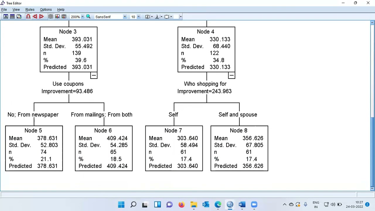Click the 'No; From newspaper' branch label
The height and width of the screenshot is (211, 375).
click(33, 115)
